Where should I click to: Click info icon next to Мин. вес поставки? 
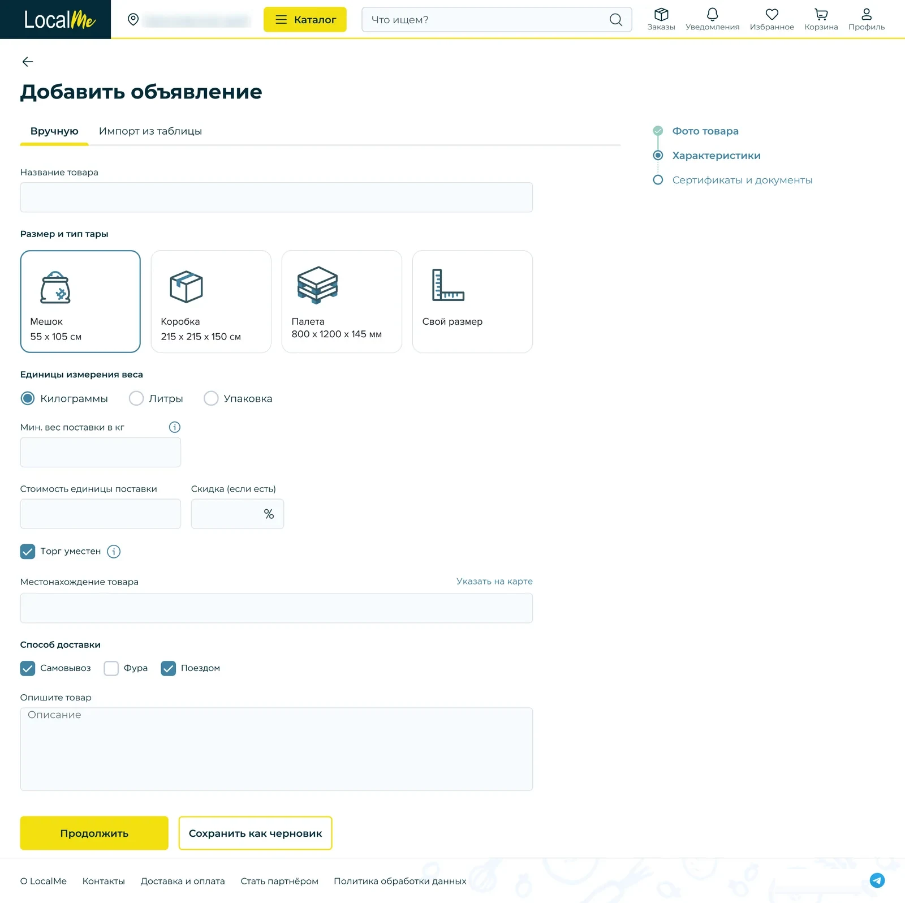[x=175, y=427]
